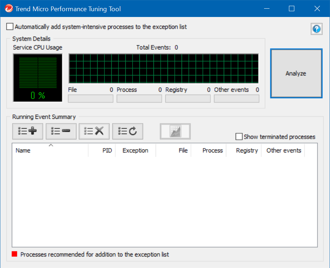Click the total events history graph
The image size is (330, 268).
(164, 69)
